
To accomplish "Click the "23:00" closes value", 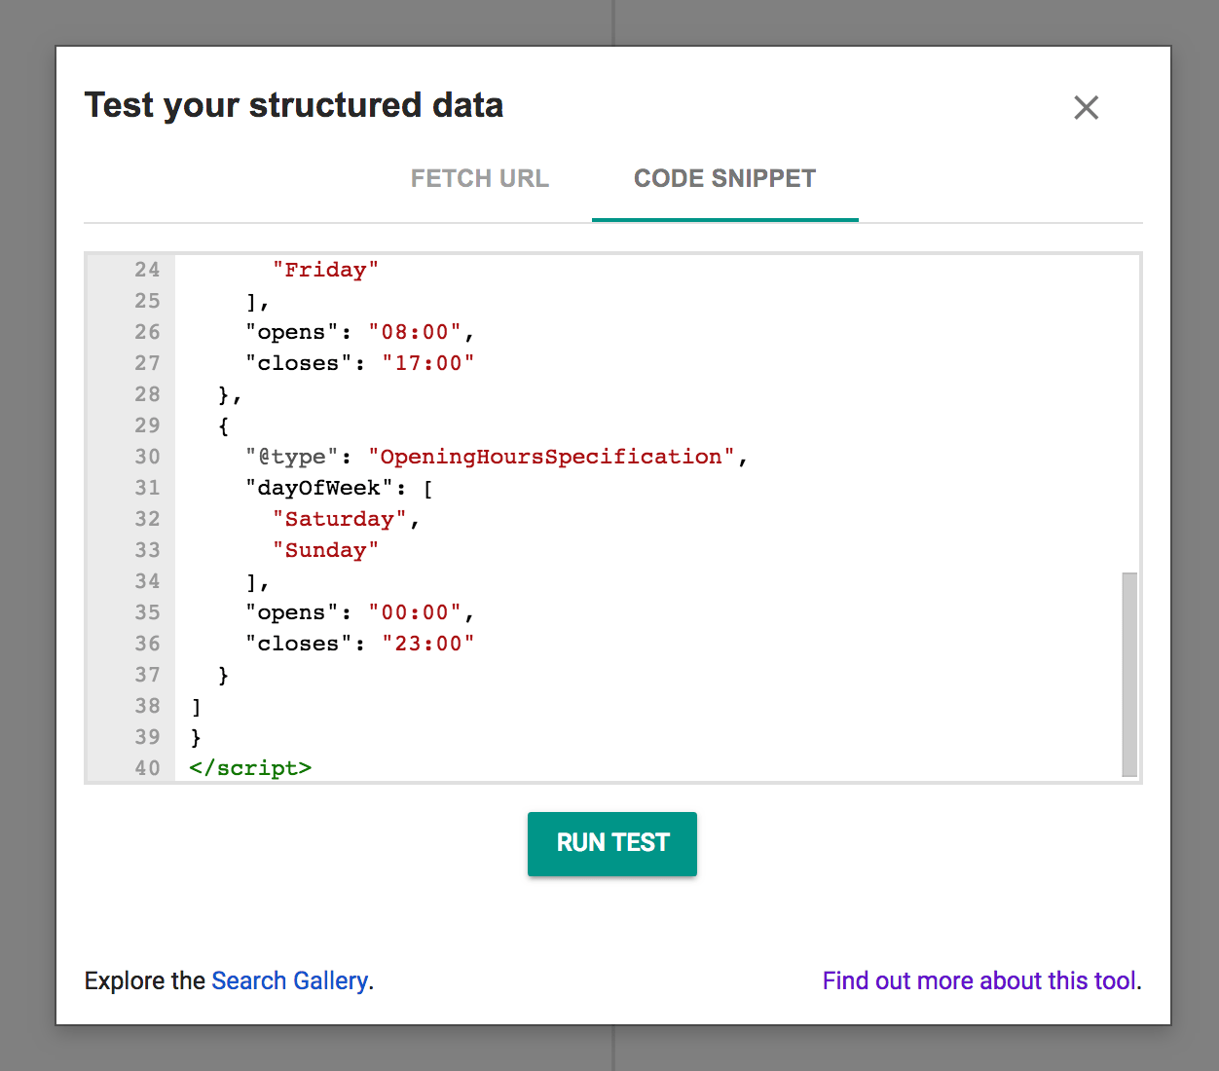I will pos(428,644).
